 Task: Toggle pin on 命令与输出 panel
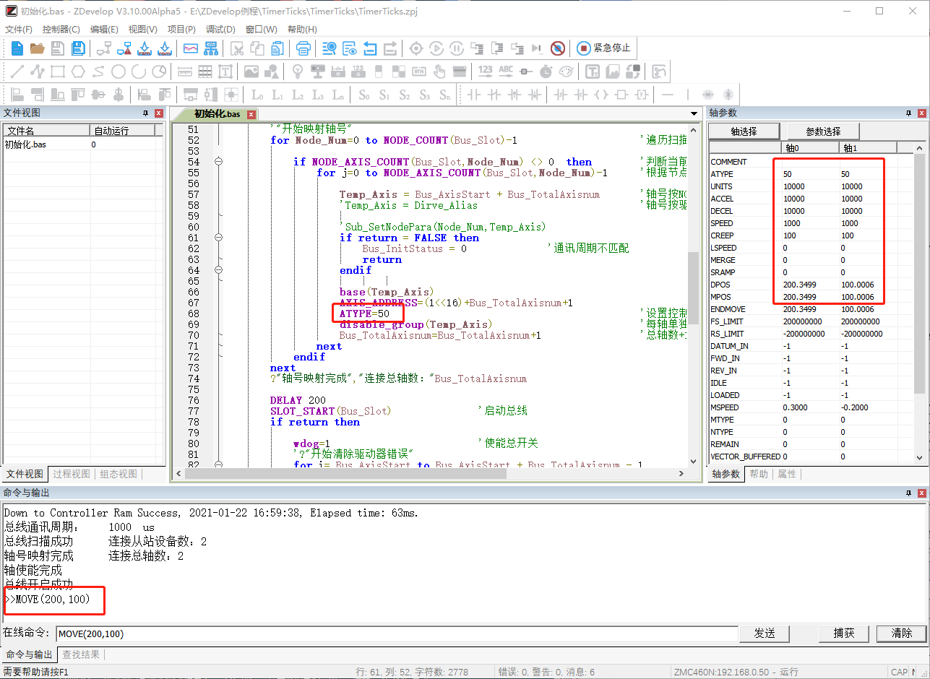[x=908, y=493]
